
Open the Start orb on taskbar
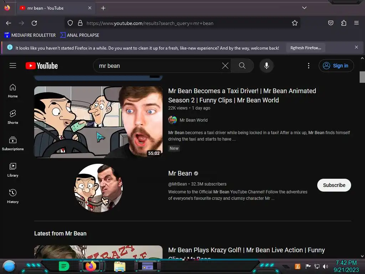point(9,266)
